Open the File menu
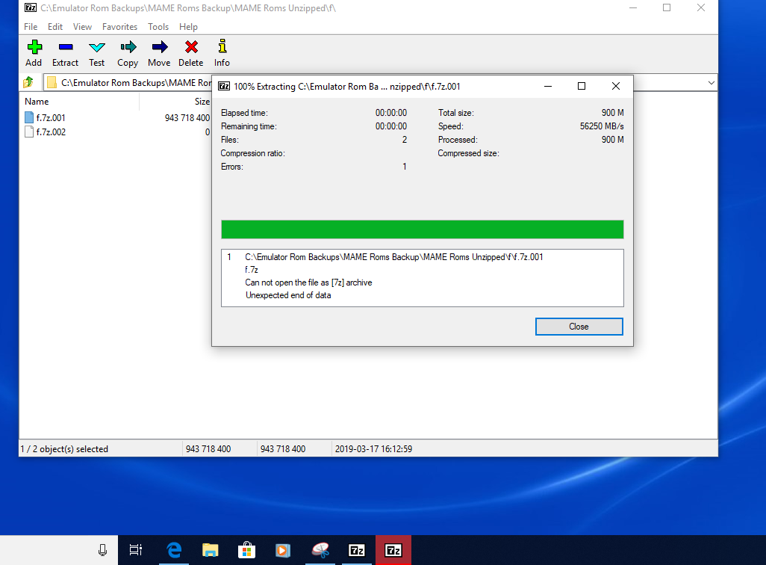 pyautogui.click(x=31, y=27)
